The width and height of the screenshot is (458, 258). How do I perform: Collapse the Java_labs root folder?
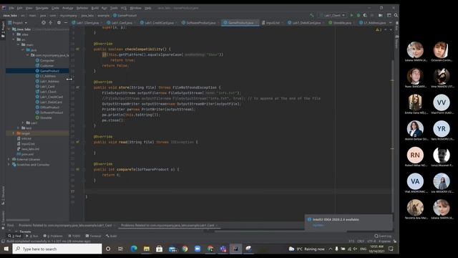[9, 29]
